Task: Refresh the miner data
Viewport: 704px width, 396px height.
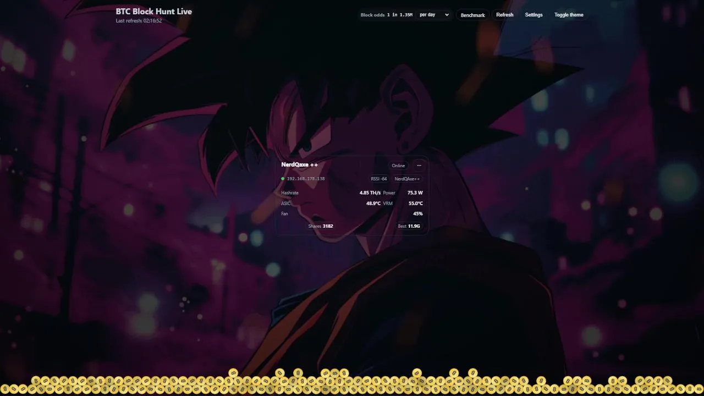Action: (504, 15)
